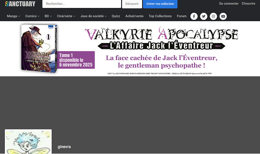The image size is (260, 154).
Task: Click the Sanctuary site logo
Action: click(20, 4)
